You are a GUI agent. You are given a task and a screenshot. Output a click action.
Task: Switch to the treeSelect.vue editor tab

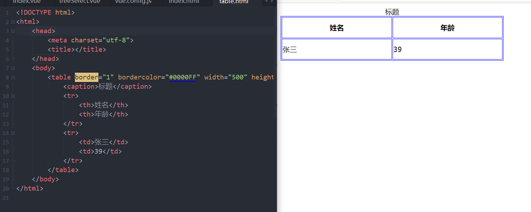click(x=80, y=2)
